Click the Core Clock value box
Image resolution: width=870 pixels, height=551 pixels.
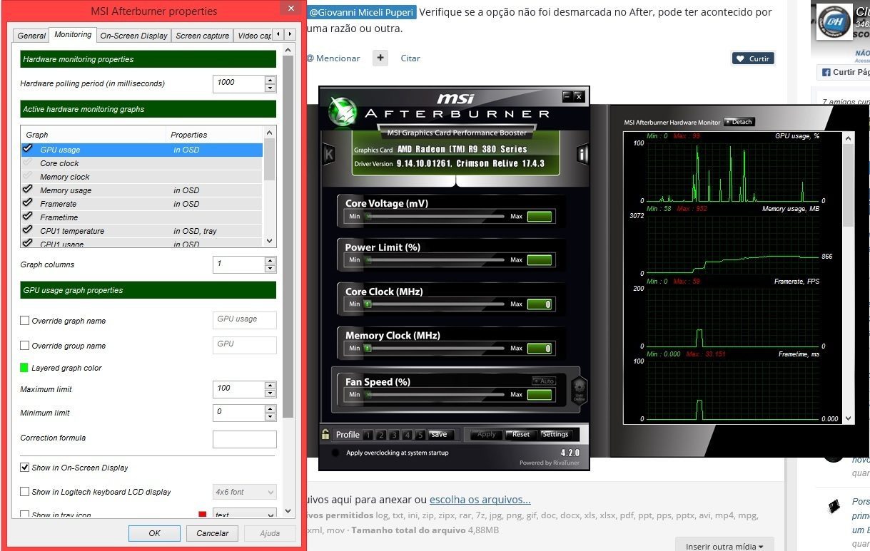pyautogui.click(x=540, y=304)
